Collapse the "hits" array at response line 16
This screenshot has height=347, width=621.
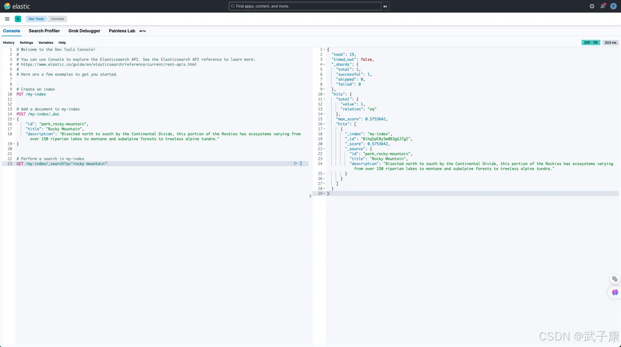click(324, 124)
